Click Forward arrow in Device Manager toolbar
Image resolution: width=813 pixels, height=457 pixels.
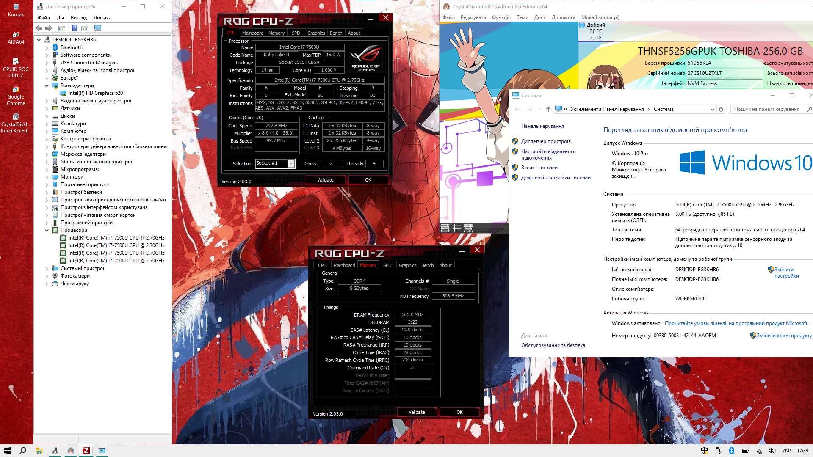tap(49, 28)
